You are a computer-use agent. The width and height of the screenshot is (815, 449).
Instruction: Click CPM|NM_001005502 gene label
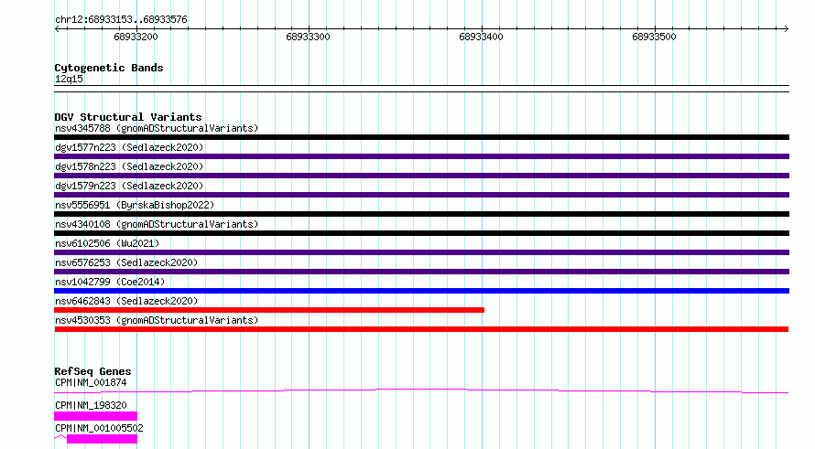pyautogui.click(x=99, y=428)
